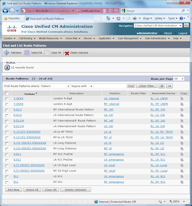Copy the NY 911 row
This screenshot has height=206, width=192.
pos(182,182)
